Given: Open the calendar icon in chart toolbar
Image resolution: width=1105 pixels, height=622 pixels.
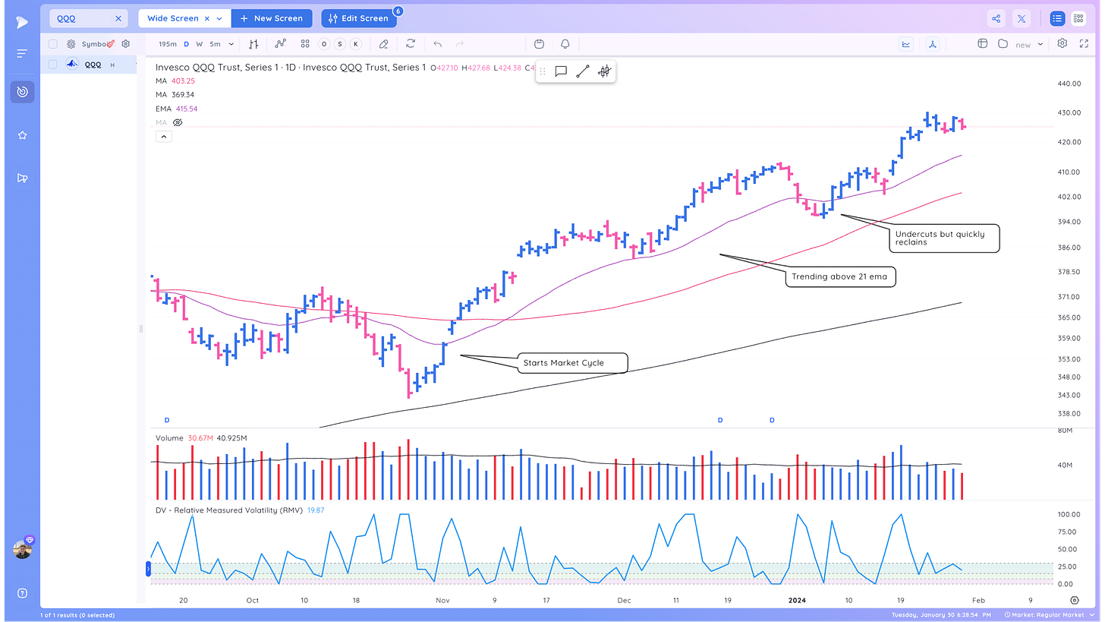Looking at the screenshot, I should [x=540, y=44].
